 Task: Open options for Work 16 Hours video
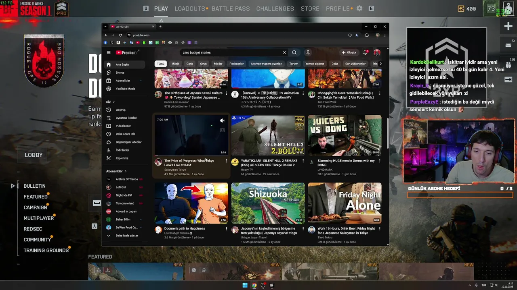click(380, 228)
